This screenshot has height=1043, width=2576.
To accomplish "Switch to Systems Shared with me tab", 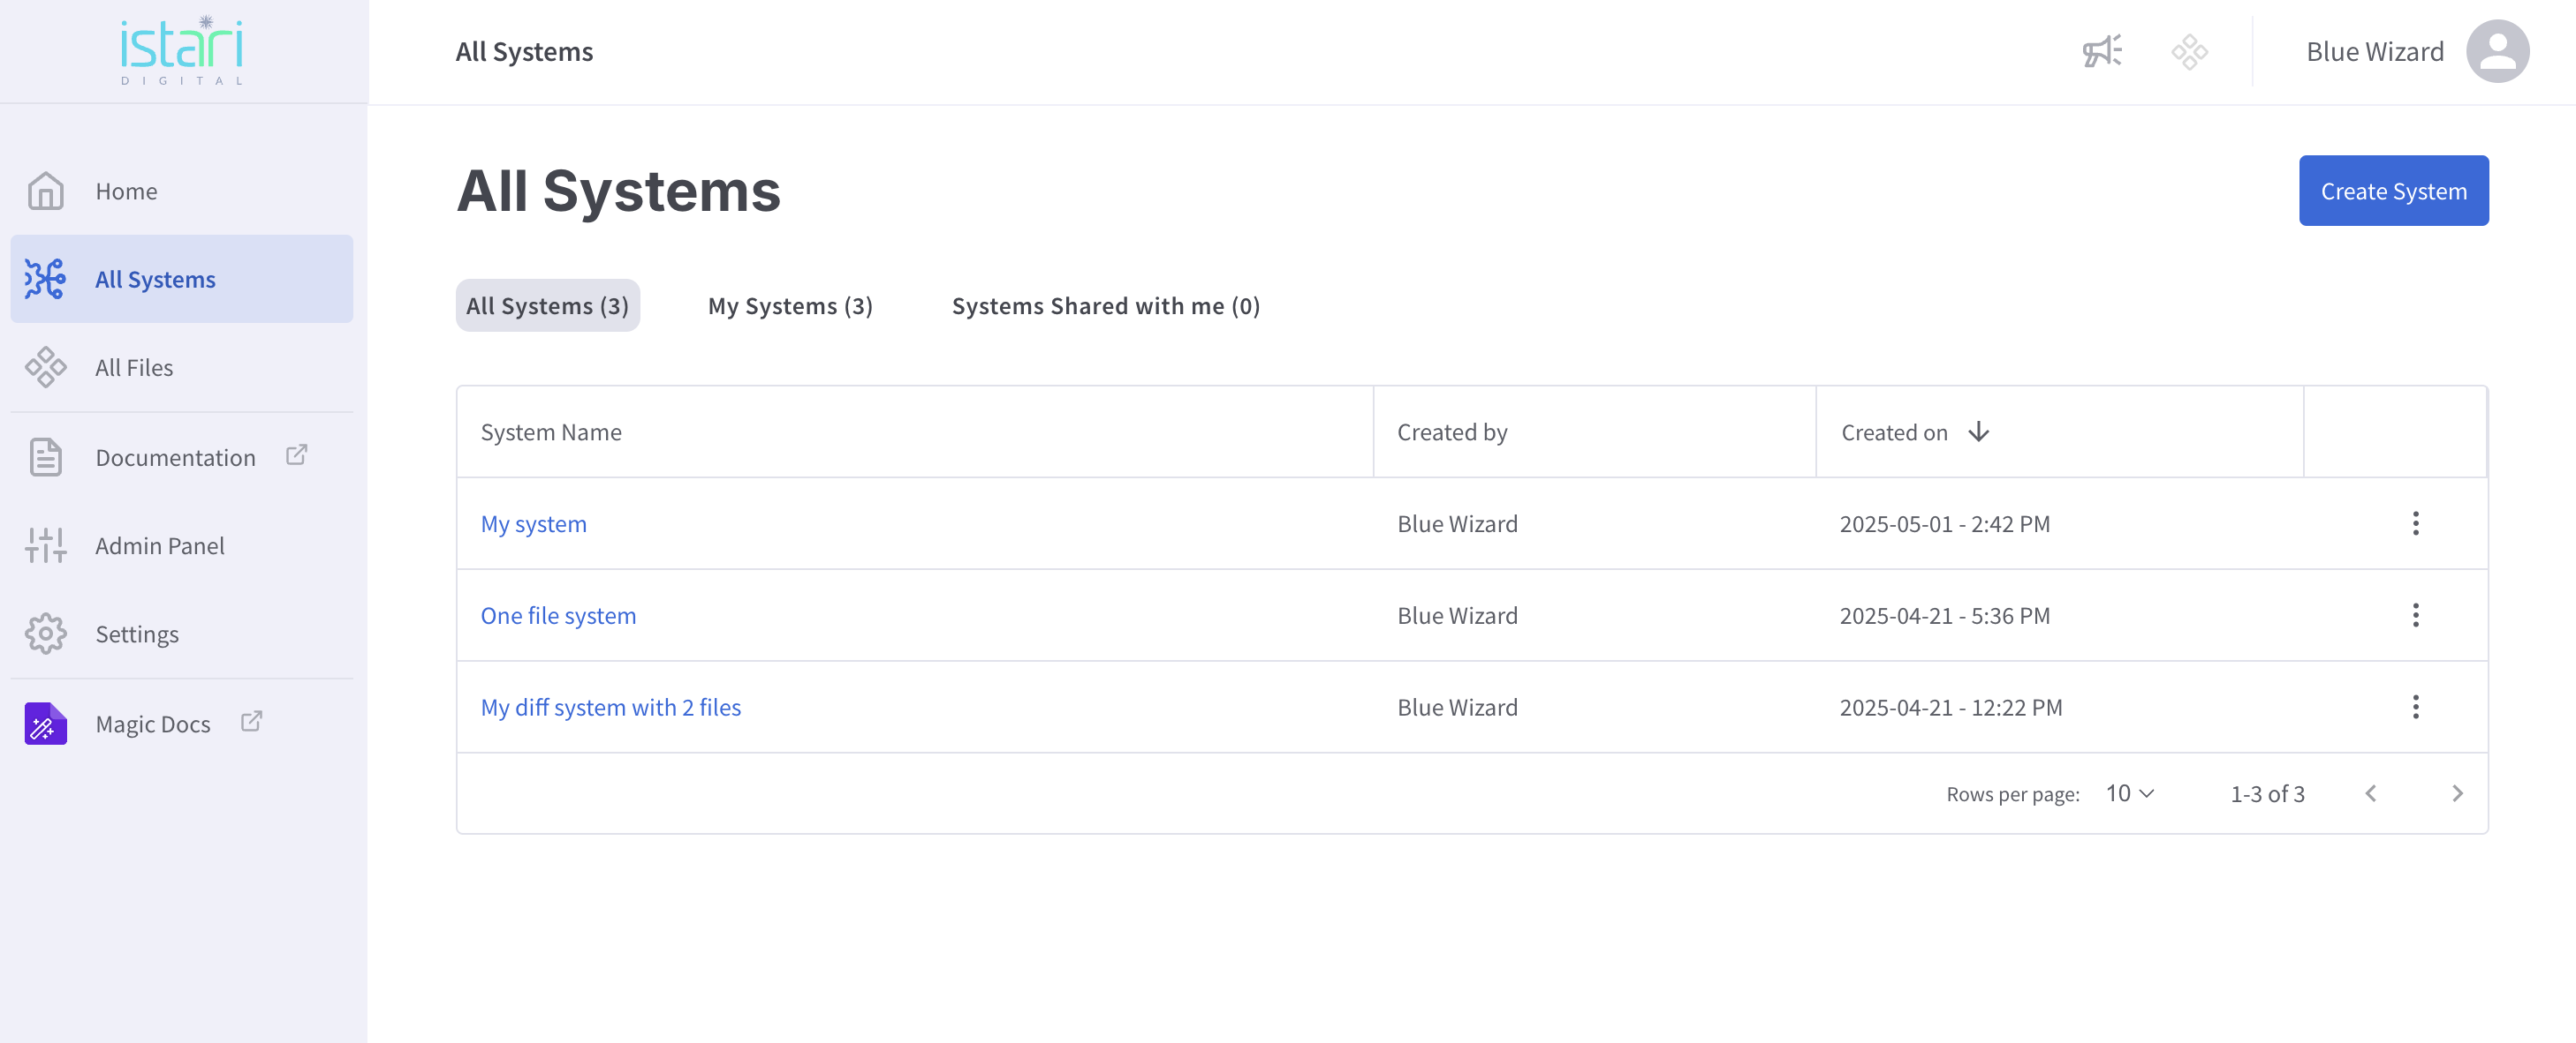I will pyautogui.click(x=1105, y=305).
